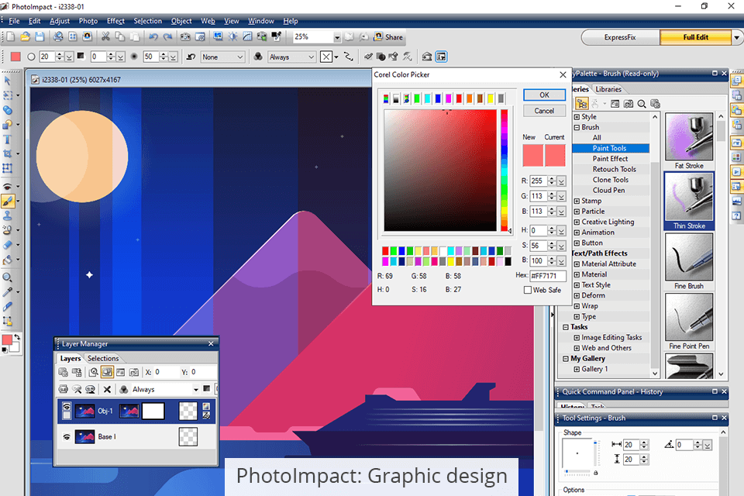744x496 pixels.
Task: Click the brightness sun icon in toolbar
Action: (233, 36)
